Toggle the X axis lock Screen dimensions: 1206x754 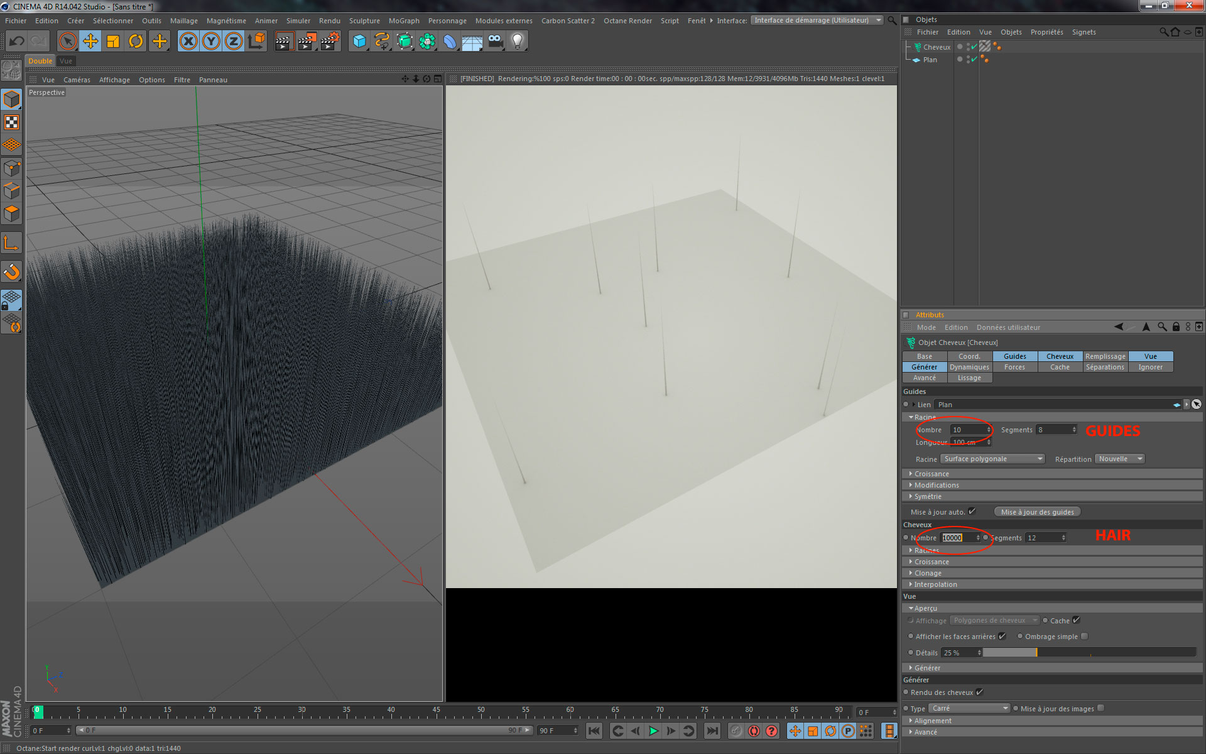click(188, 41)
